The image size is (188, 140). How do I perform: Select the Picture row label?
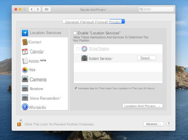(x=32, y=70)
